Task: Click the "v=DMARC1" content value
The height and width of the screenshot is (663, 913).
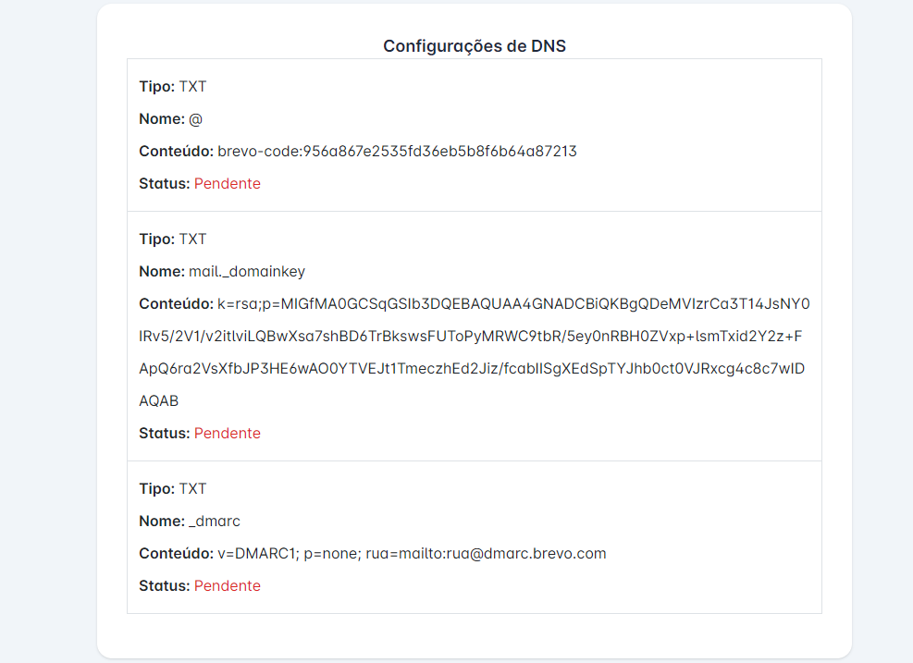Action: 412,553
